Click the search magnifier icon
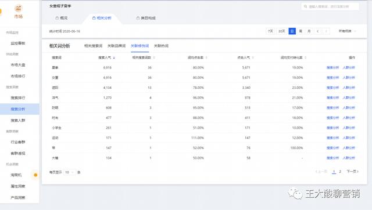Image resolution: width=372 pixels, height=210 pixels. pos(305,6)
